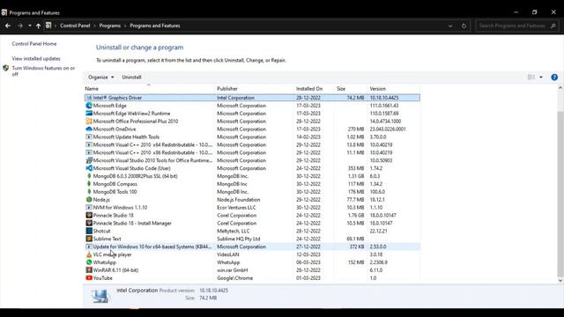
Task: Click the change view layout icon
Action: click(531, 77)
